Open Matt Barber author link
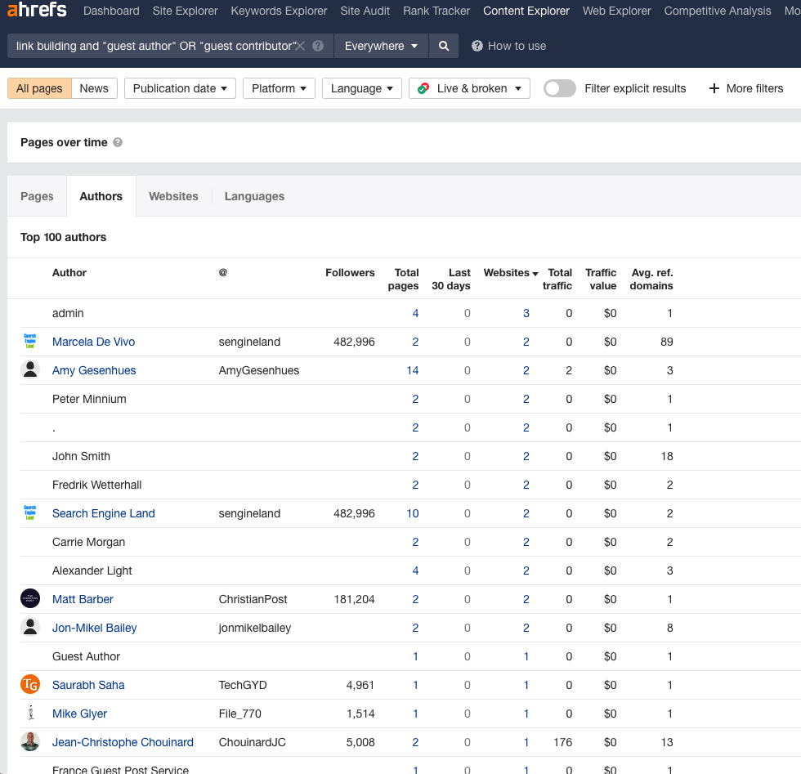 pyautogui.click(x=83, y=599)
